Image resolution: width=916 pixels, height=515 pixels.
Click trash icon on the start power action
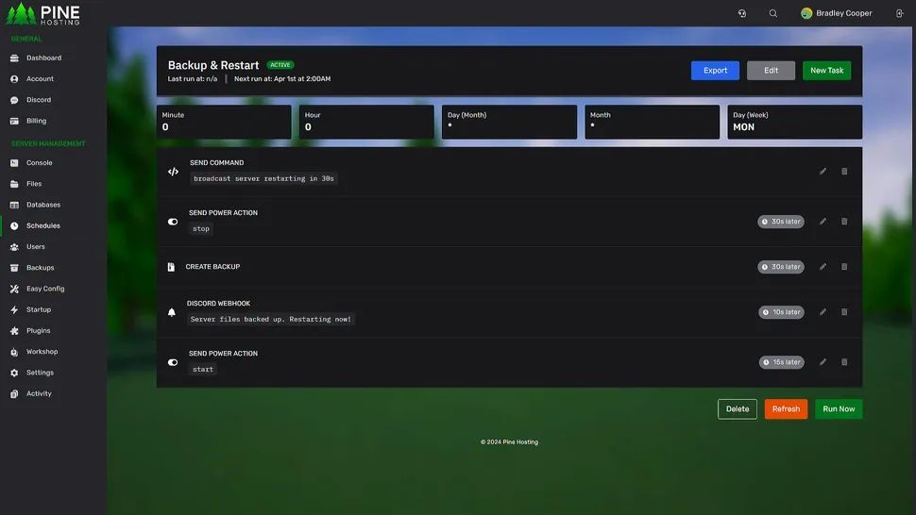click(x=844, y=362)
